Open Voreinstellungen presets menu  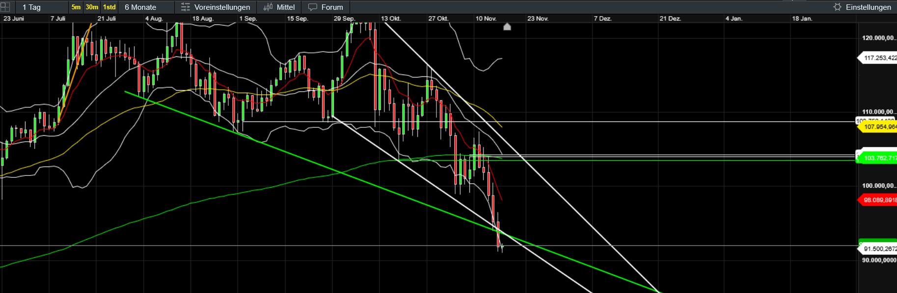(216, 7)
